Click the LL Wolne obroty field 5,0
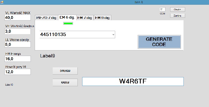The image size is (209, 107). pos(17,44)
